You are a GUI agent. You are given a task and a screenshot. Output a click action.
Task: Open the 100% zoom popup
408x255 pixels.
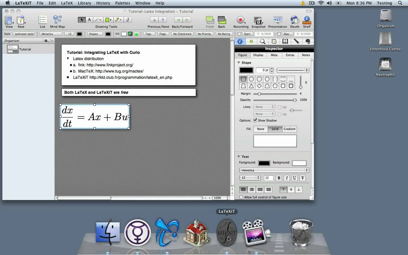tap(221, 198)
